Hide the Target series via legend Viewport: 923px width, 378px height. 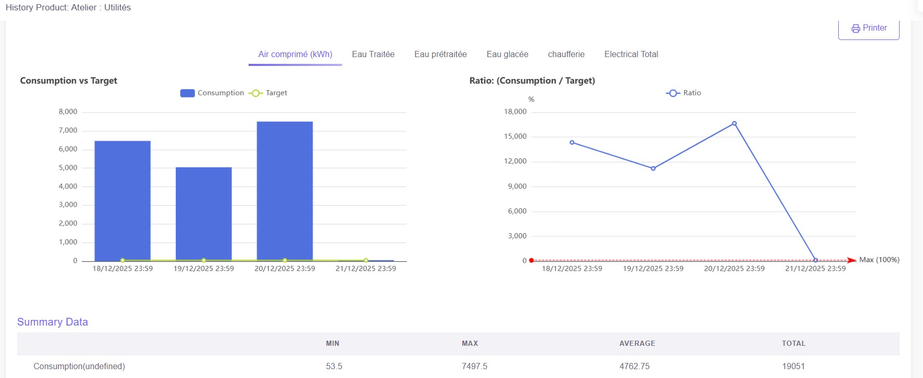[x=268, y=93]
